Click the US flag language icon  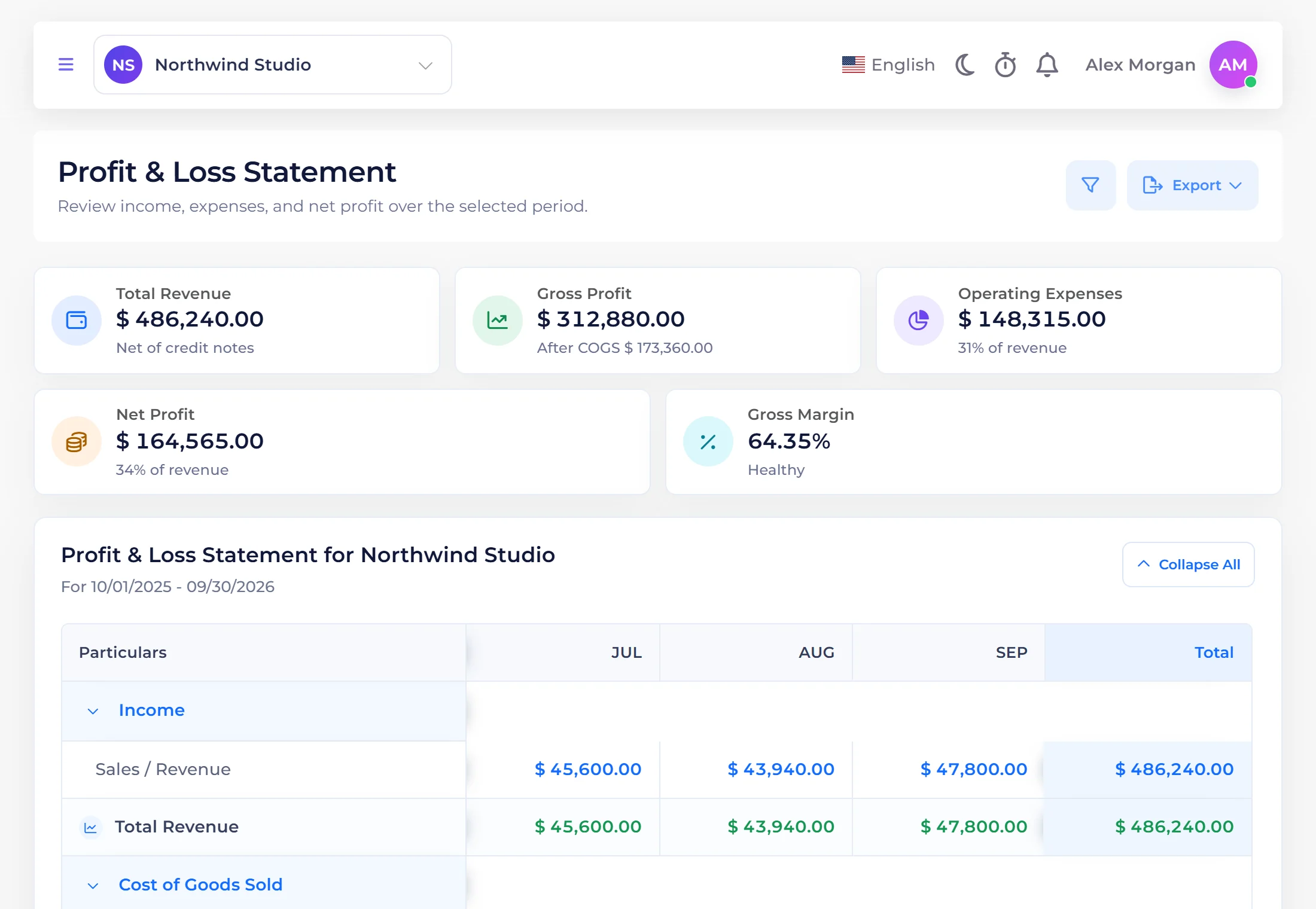click(853, 65)
